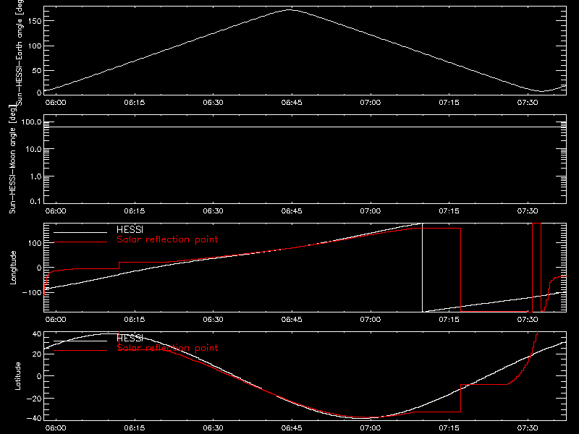Click 06:30 time label under Moon angle plot

point(213,211)
